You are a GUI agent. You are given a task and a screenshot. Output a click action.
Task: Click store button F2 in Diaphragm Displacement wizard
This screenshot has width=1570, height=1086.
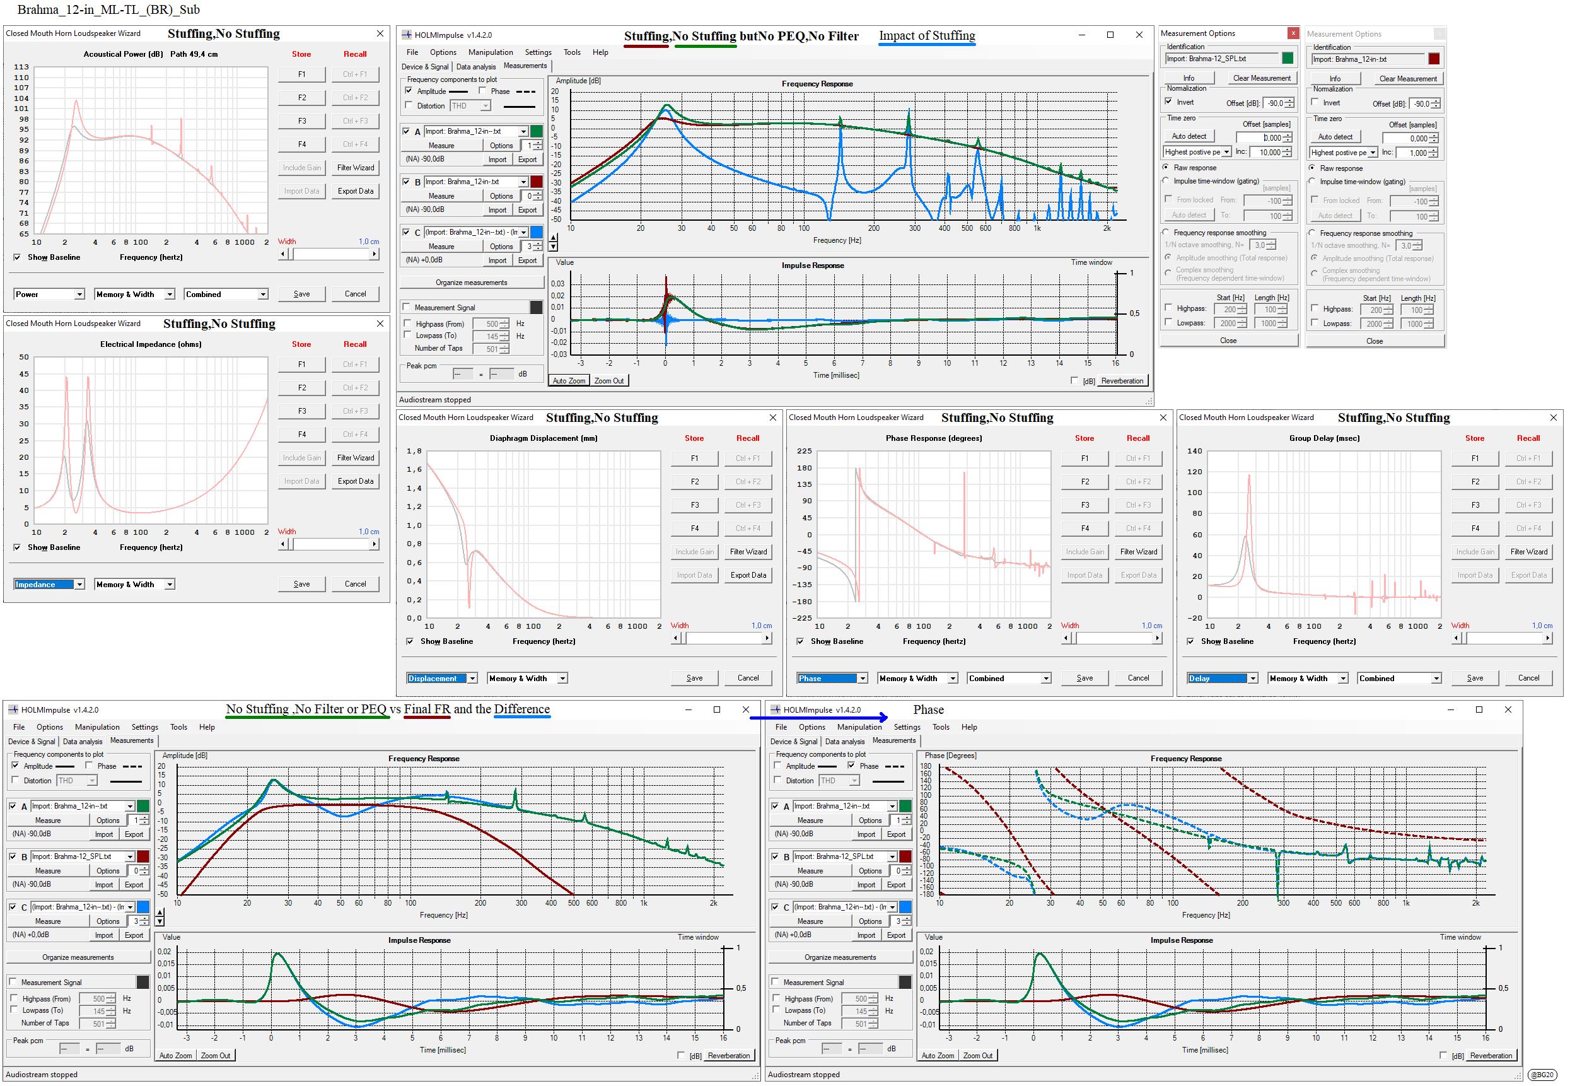(x=695, y=482)
